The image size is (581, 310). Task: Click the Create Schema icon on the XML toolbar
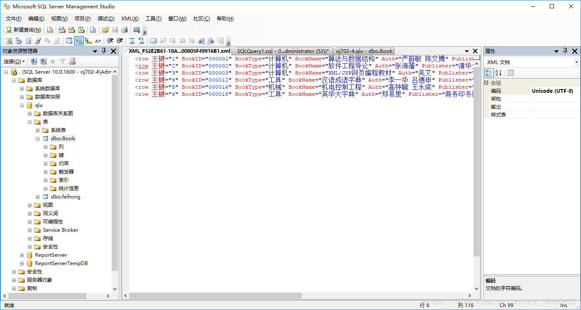click(x=9, y=41)
